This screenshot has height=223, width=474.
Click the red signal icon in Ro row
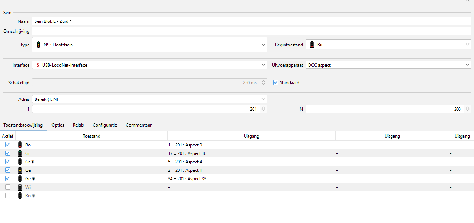coord(20,145)
